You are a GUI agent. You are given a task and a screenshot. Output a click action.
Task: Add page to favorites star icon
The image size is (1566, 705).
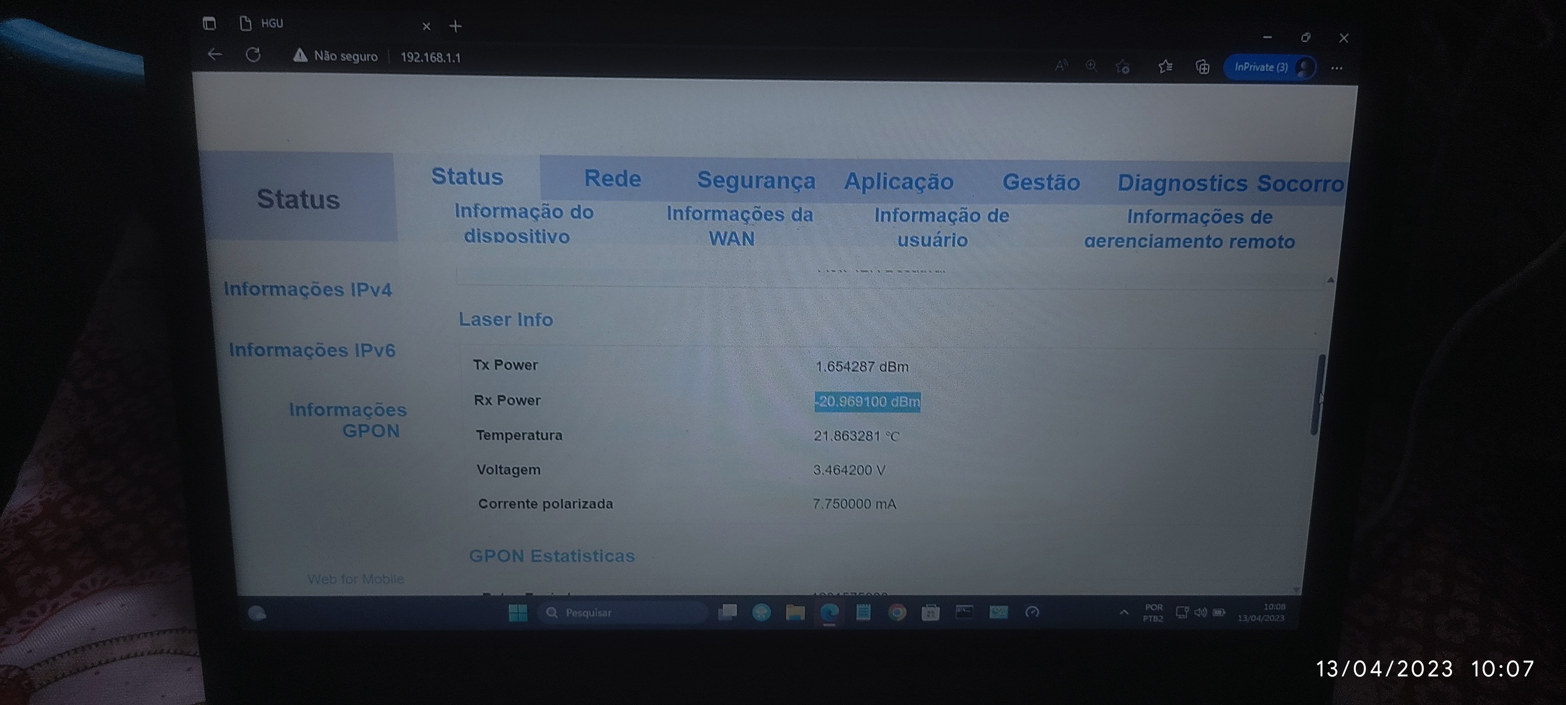1122,67
